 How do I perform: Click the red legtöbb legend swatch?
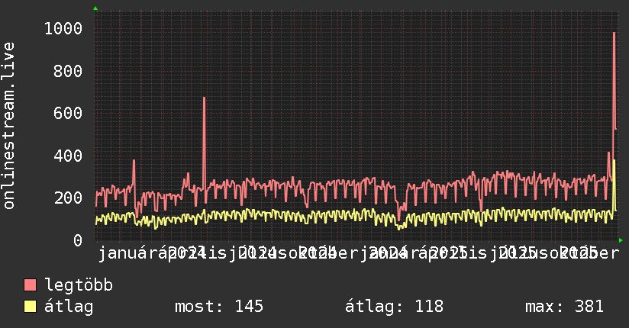(x=30, y=285)
